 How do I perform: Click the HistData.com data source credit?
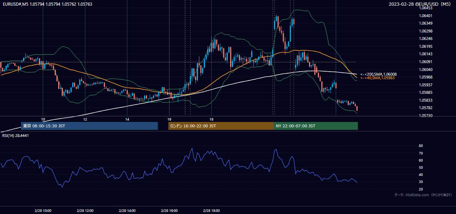click(423, 195)
